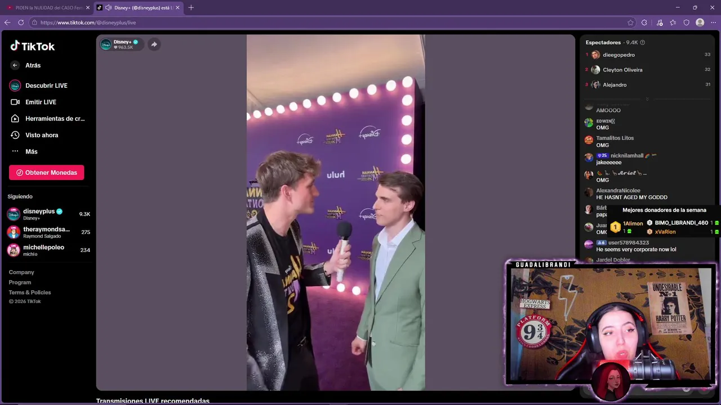Click AlexandraNicolee chat username
This screenshot has height=405, width=721.
click(618, 191)
